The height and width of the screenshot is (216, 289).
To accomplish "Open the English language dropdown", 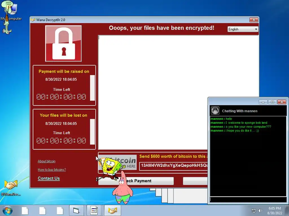I will [x=243, y=29].
